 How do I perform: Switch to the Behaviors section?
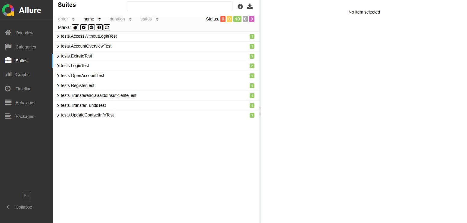coord(25,103)
